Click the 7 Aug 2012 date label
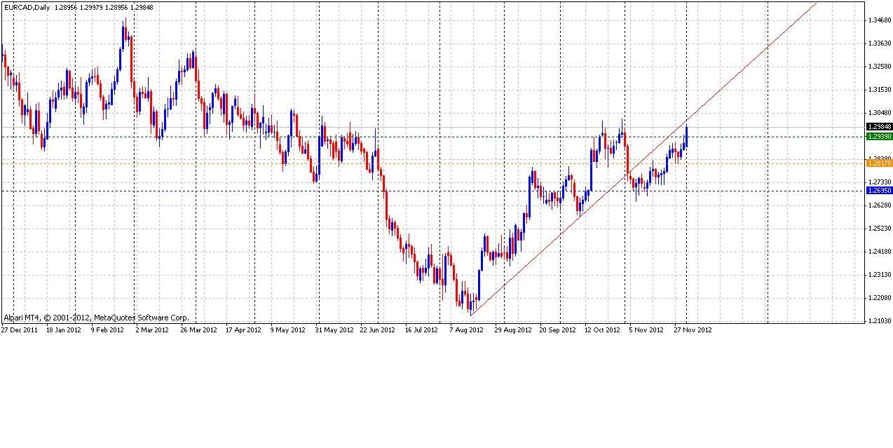 coord(467,330)
